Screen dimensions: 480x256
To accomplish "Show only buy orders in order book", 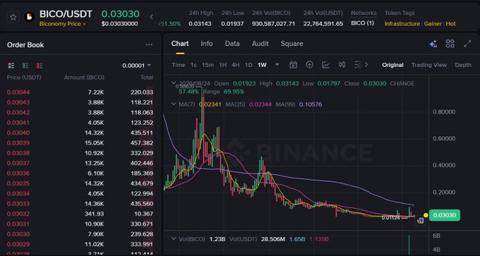I will (x=25, y=66).
